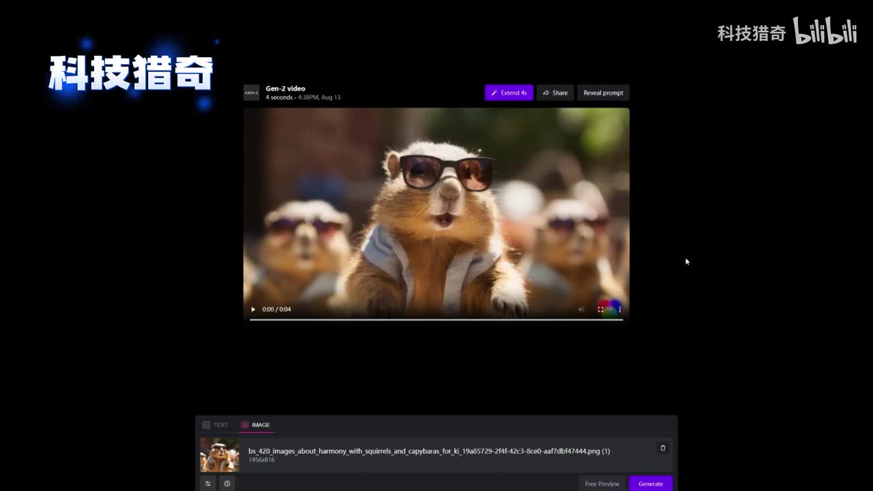Open the generation settings sliders icon
Image resolution: width=873 pixels, height=491 pixels.
[208, 483]
